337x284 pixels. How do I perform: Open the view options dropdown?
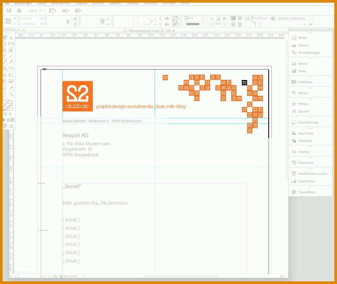point(53,11)
